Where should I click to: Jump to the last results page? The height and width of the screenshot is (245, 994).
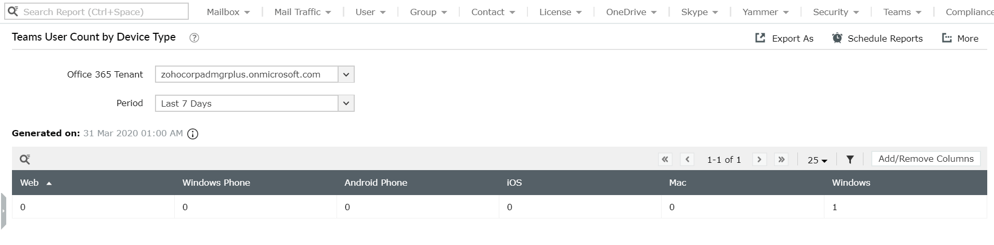[781, 159]
